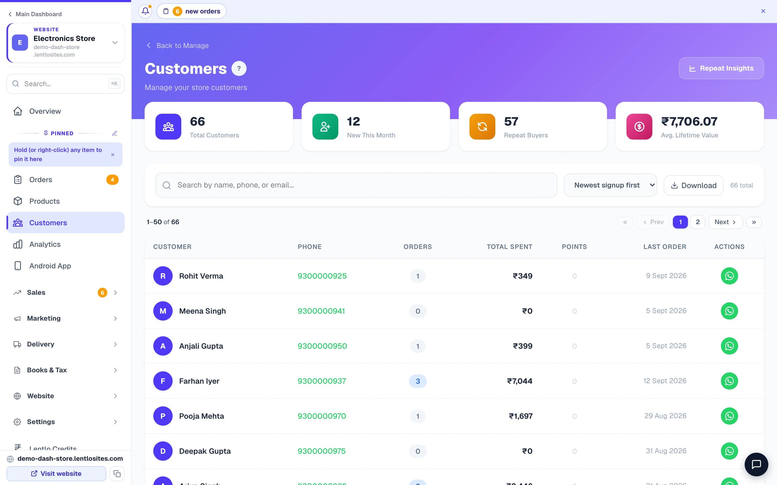The height and width of the screenshot is (485, 777).
Task: Select page 2 of the customer list
Action: pyautogui.click(x=697, y=222)
